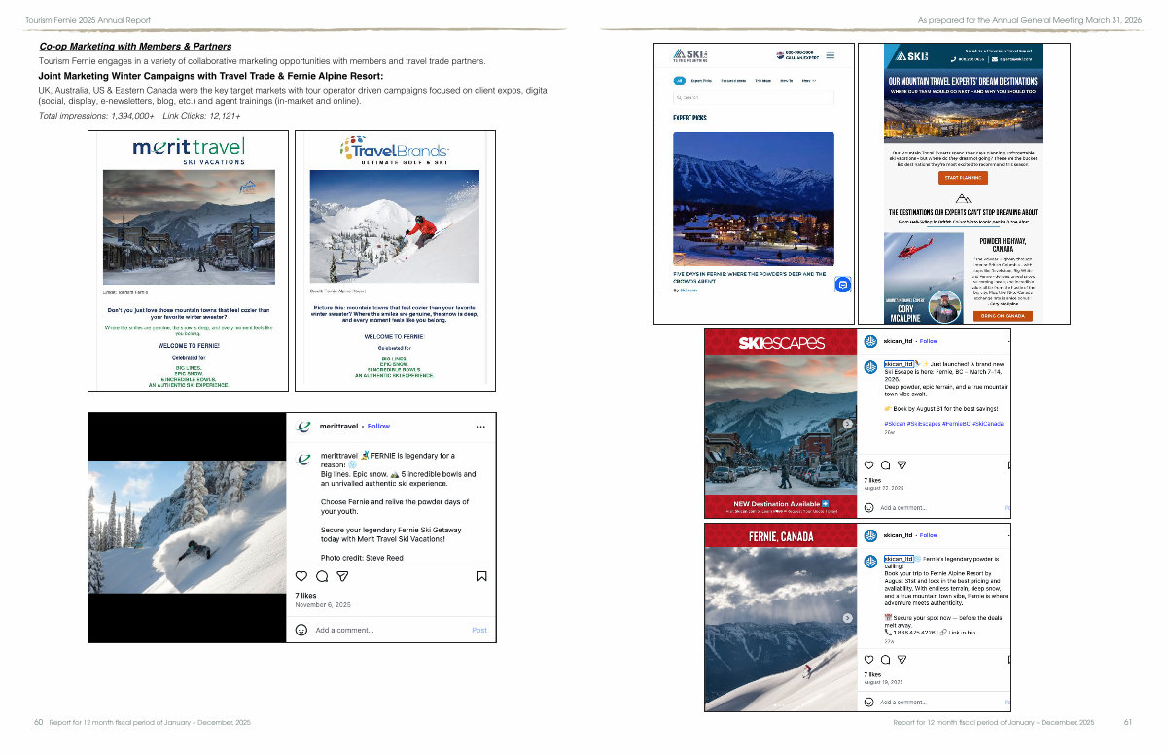Image resolution: width=1167 pixels, height=754 pixels.
Task: Share the skican_ltd SkiEscapes post
Action: [x=902, y=465]
